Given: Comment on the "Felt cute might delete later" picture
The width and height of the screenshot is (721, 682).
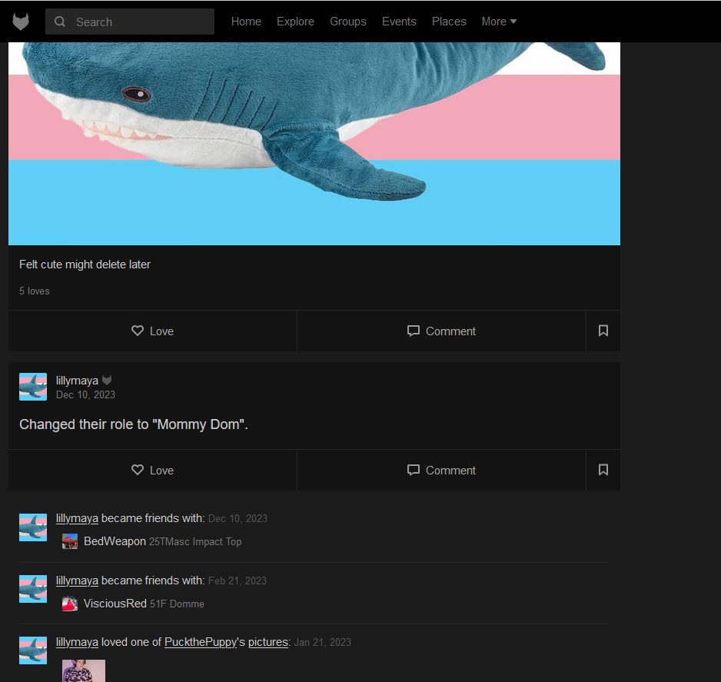Looking at the screenshot, I should (441, 331).
